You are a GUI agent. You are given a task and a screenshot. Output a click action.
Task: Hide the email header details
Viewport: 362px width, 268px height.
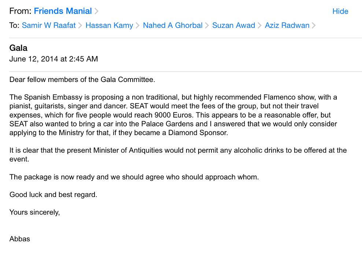point(340,11)
